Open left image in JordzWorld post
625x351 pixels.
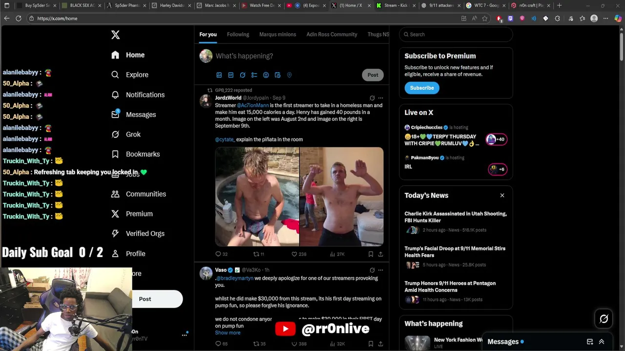tap(257, 196)
